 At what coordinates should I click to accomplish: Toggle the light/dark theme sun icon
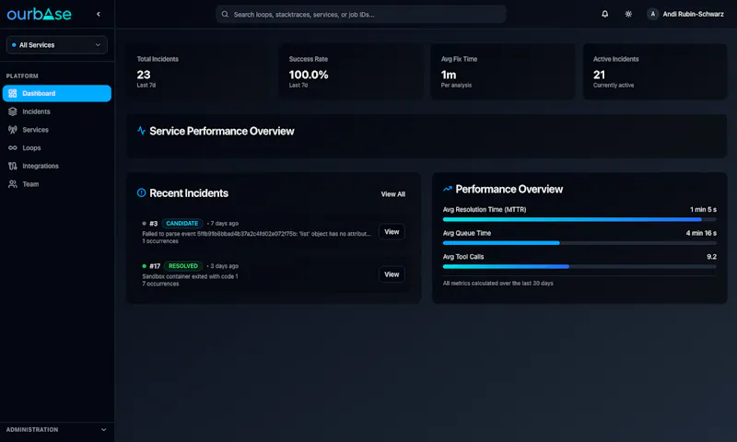pyautogui.click(x=628, y=14)
